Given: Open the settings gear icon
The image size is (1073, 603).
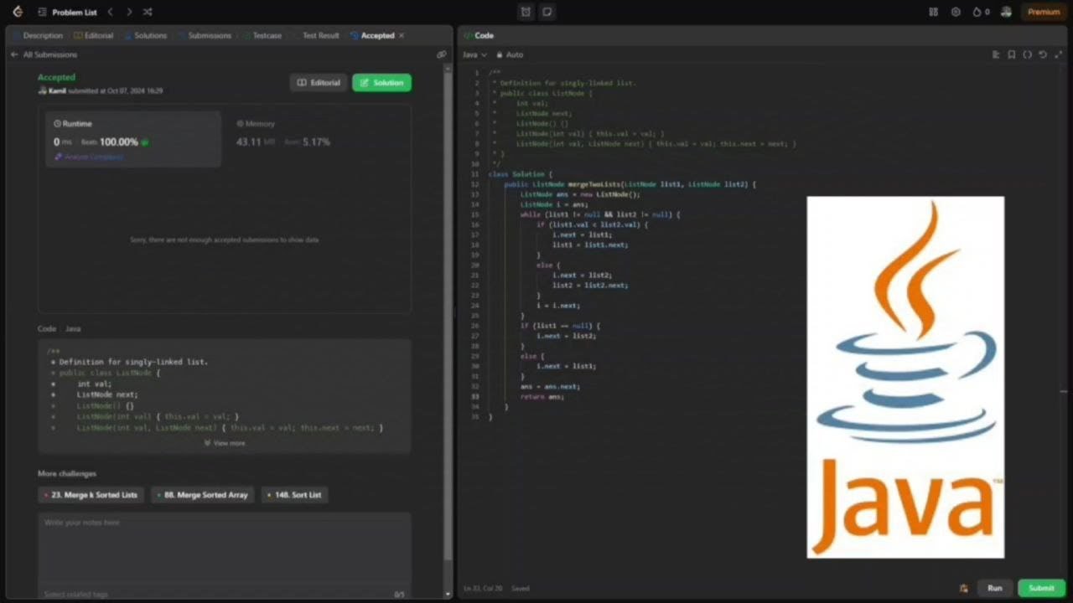Looking at the screenshot, I should (x=956, y=12).
